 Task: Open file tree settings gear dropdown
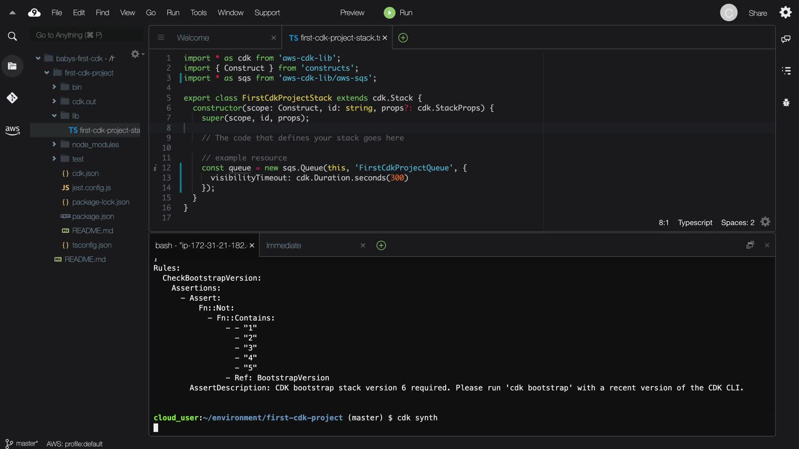(x=137, y=54)
